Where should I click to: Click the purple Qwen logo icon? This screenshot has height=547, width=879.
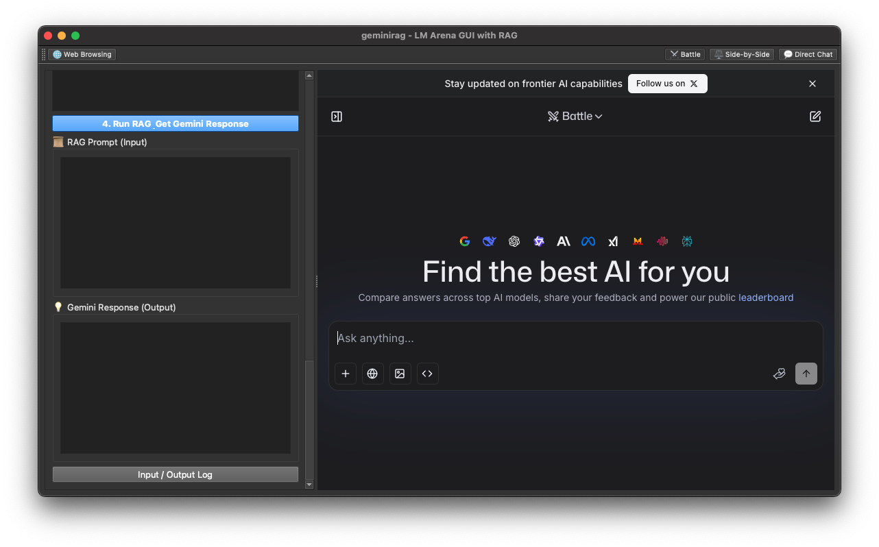tap(539, 241)
